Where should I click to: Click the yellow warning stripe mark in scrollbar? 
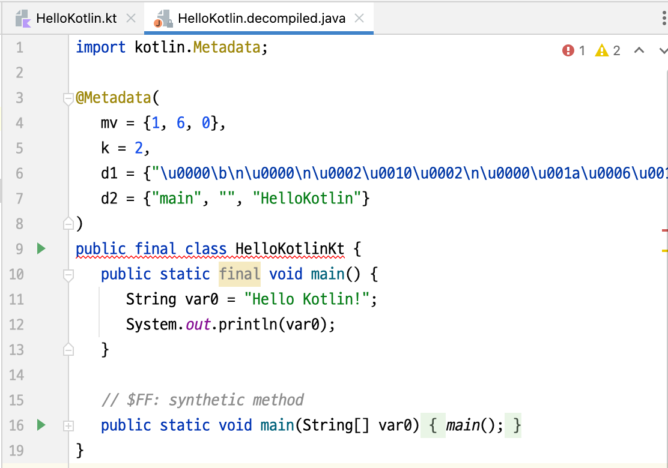(x=664, y=251)
